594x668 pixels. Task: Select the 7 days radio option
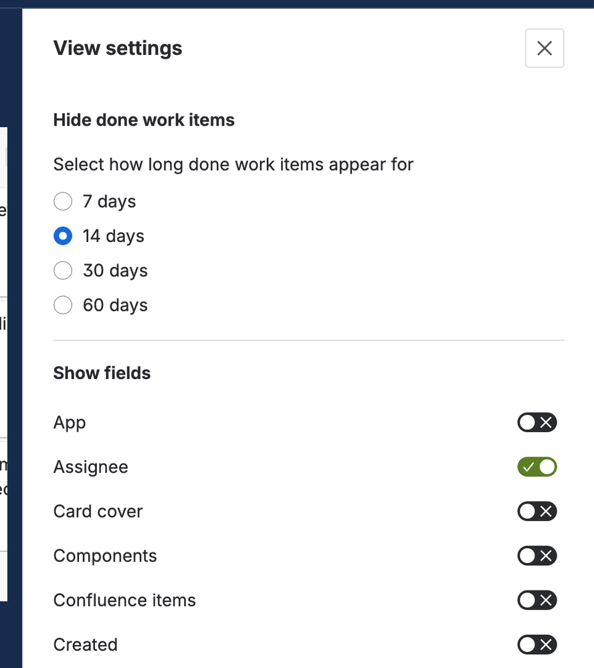pos(63,201)
